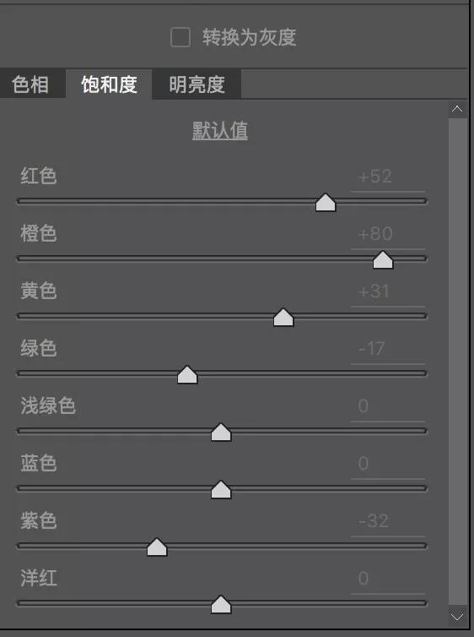
Task: Click the 绿色 slider handle
Action: [187, 374]
